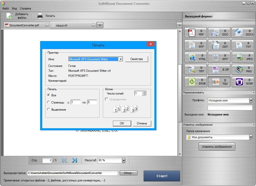Select the 'Все' print range radio

[49, 95]
